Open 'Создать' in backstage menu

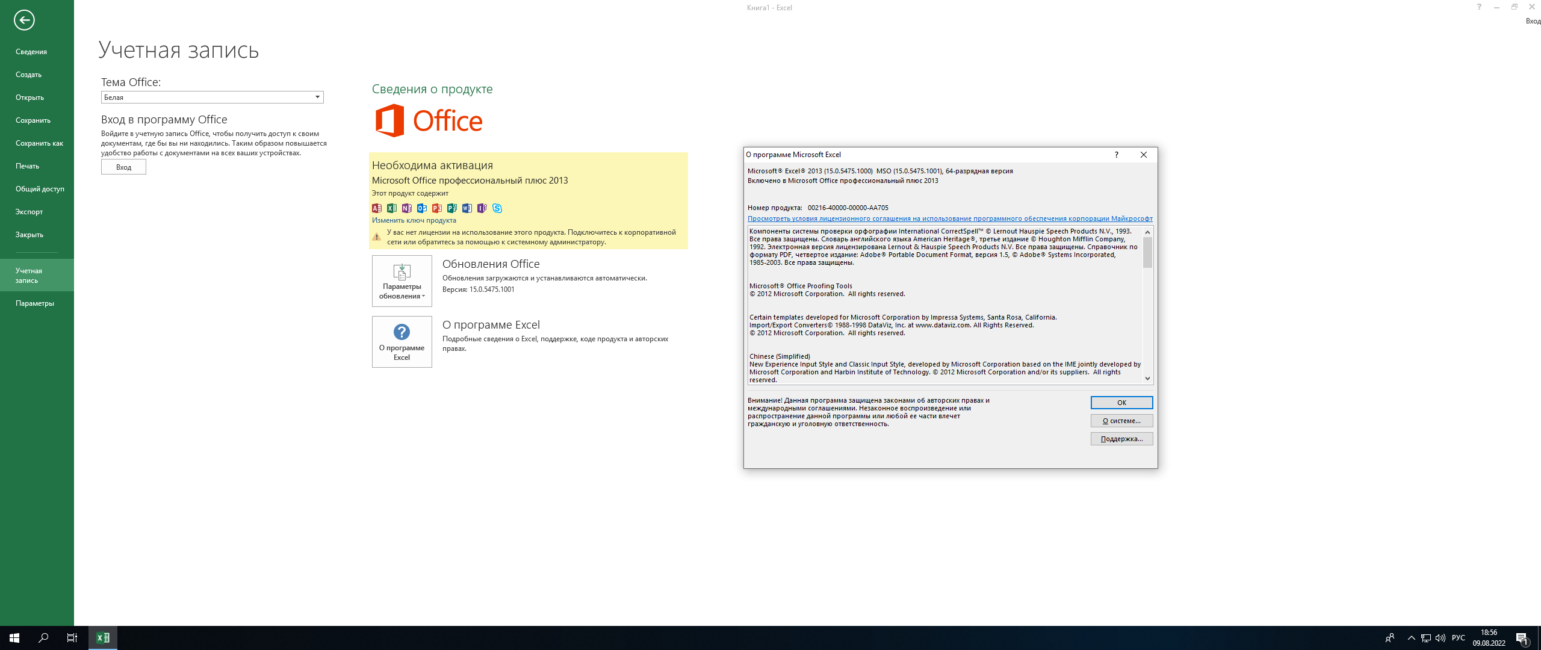[37, 75]
